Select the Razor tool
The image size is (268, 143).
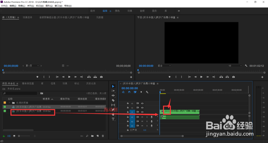pos(113,100)
